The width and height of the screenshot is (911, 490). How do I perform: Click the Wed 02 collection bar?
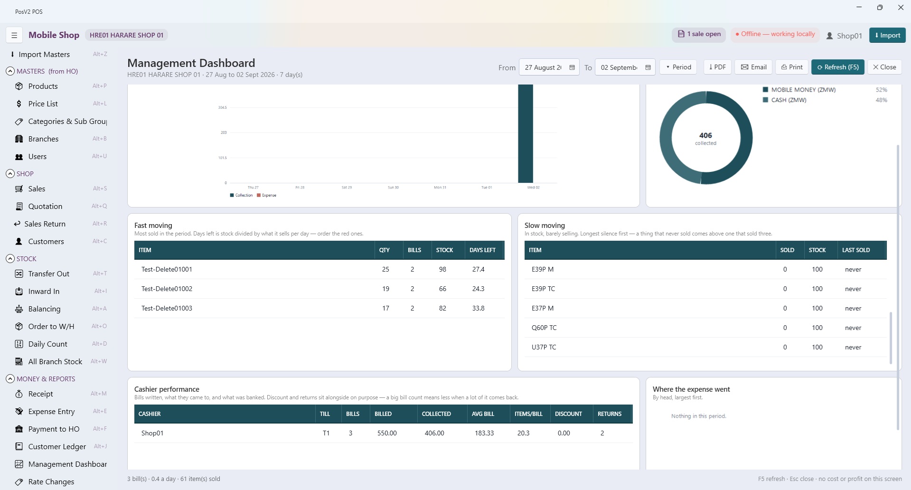tap(526, 133)
